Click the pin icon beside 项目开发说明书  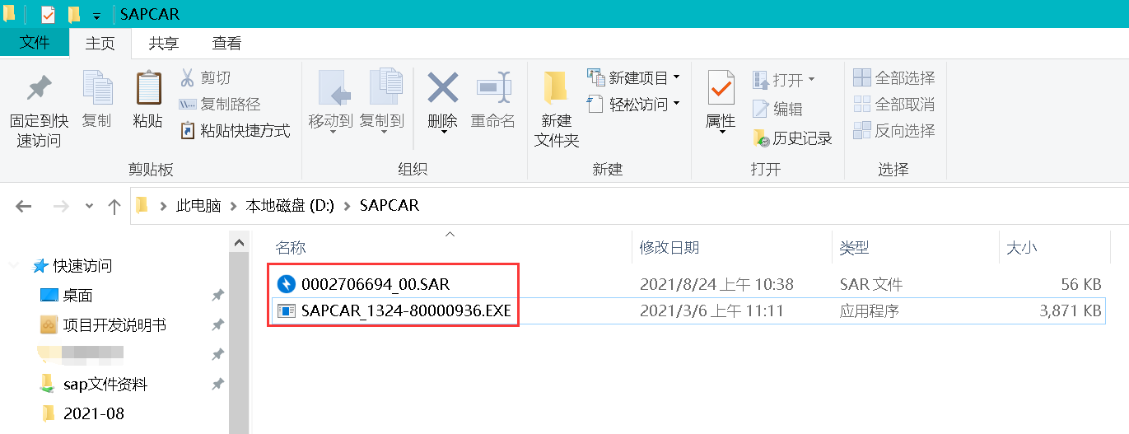pos(218,325)
